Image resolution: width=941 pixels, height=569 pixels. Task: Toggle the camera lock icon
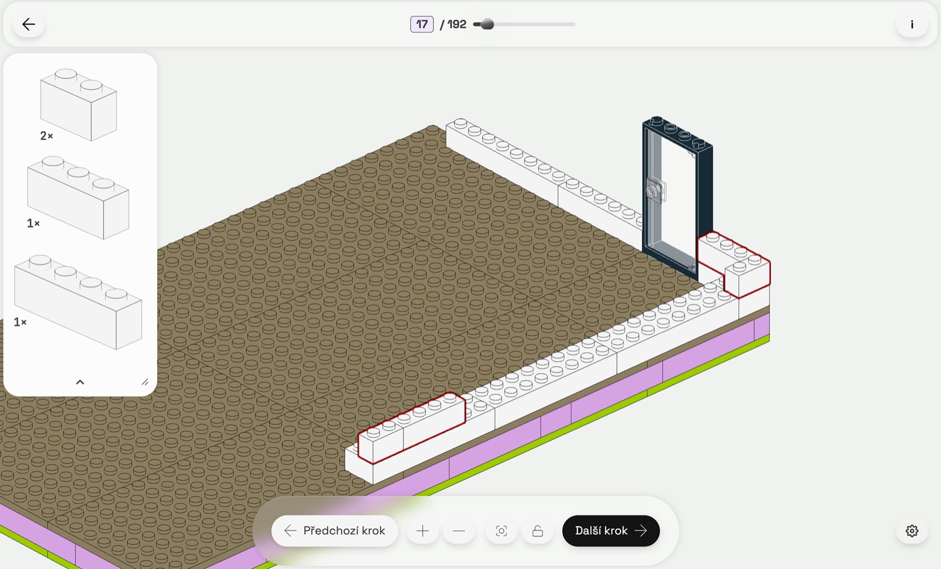tap(538, 531)
